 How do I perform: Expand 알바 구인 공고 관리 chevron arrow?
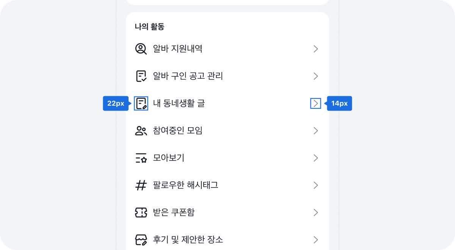315,76
